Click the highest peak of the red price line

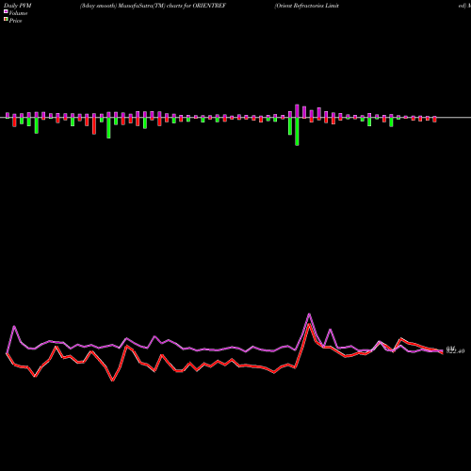coord(309,324)
